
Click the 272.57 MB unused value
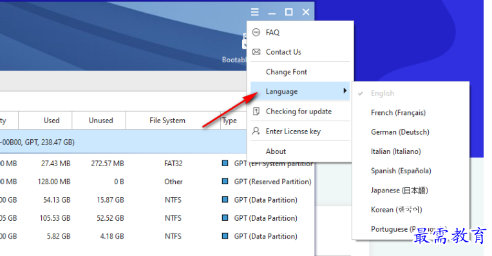[108, 164]
